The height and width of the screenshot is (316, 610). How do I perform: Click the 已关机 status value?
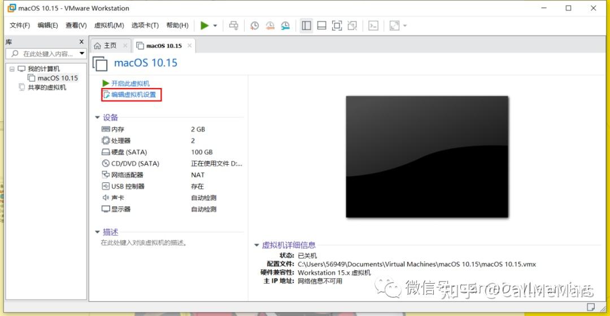point(307,256)
